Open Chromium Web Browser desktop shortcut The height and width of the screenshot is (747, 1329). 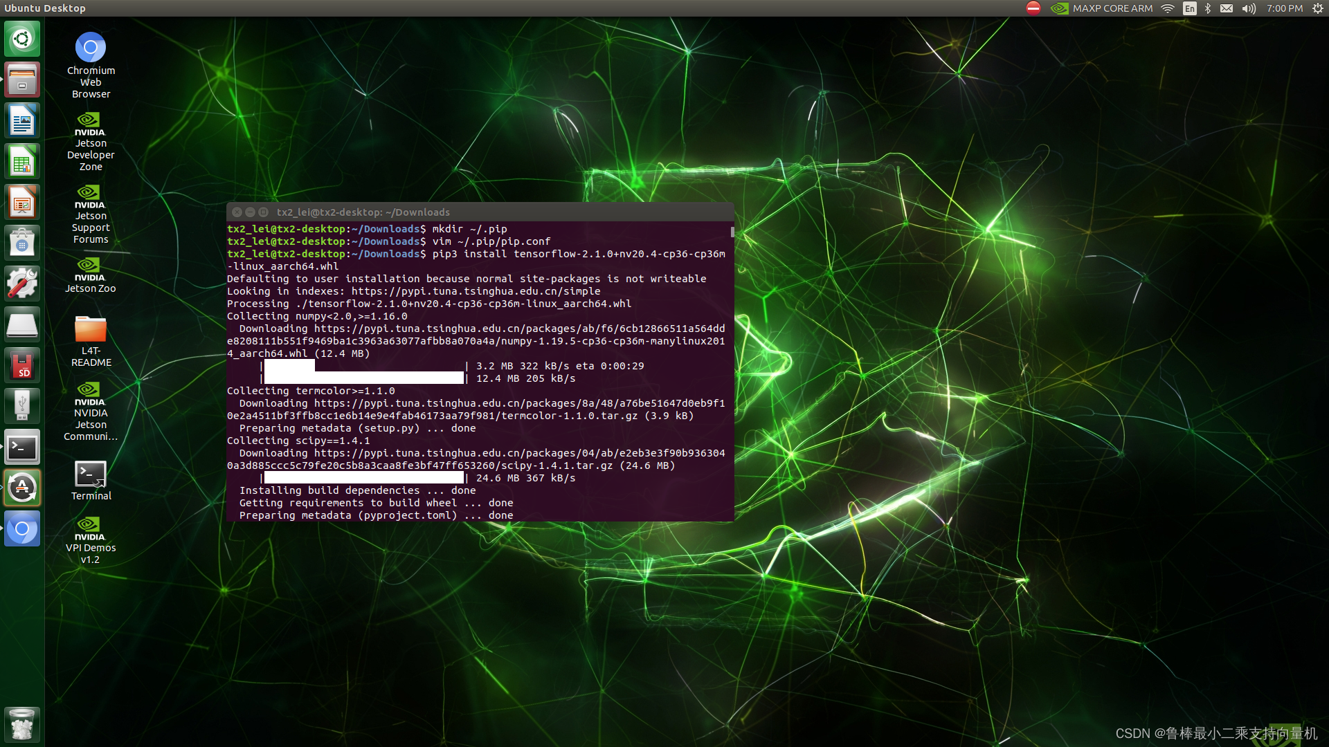tap(91, 65)
